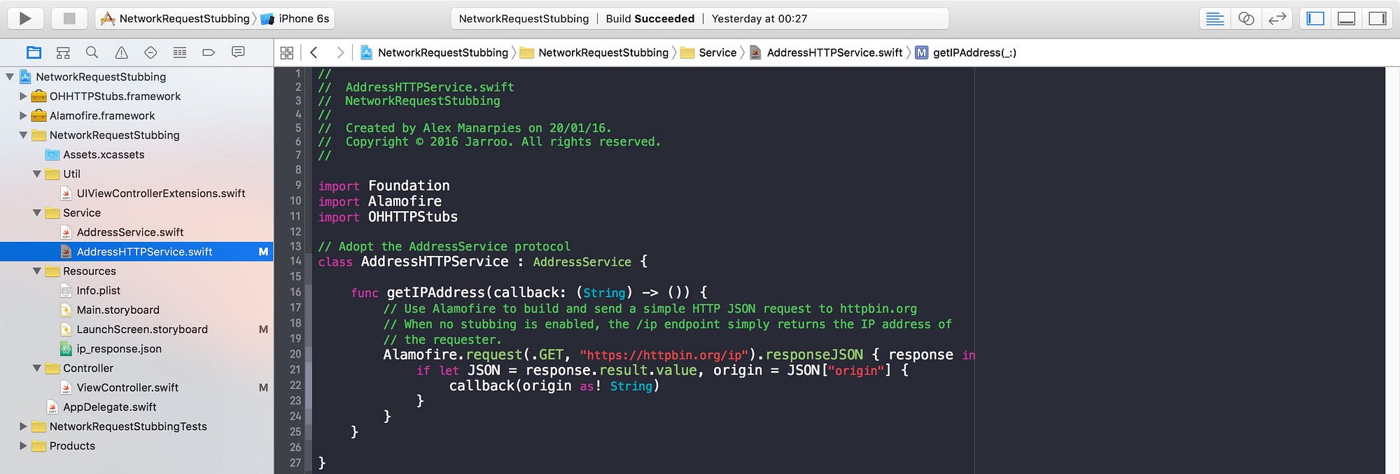Run the project with the Play button
Screen dimensions: 1400x474
click(26, 19)
